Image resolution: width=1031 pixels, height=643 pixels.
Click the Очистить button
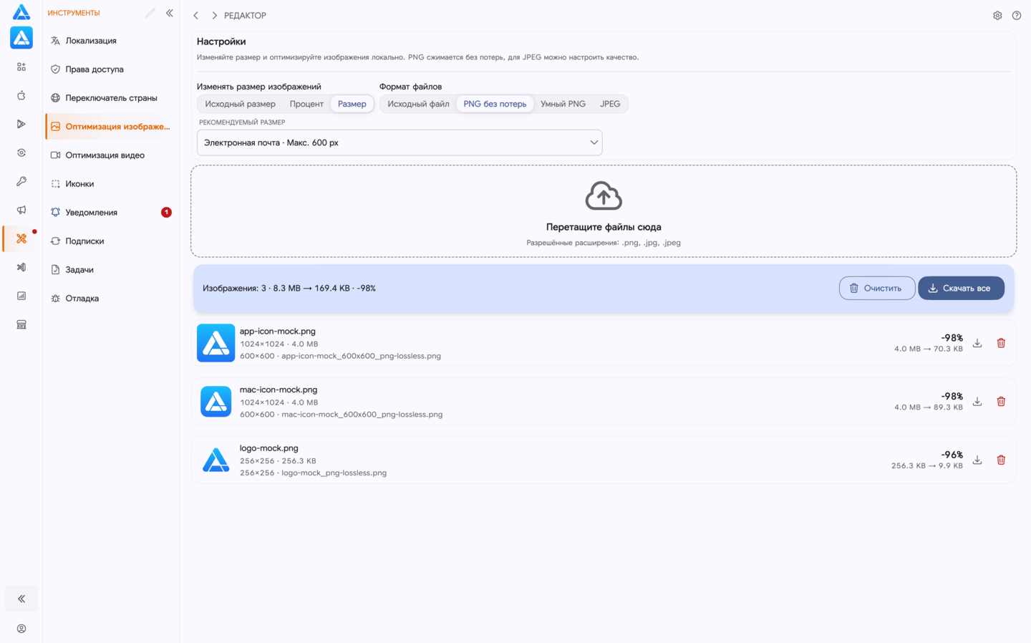(x=877, y=288)
